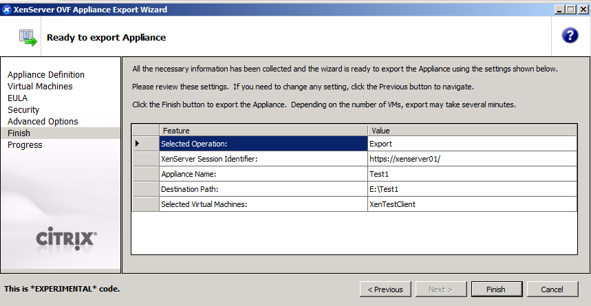This screenshot has width=591, height=306.
Task: Select the 'XenTestClient' value cell
Action: (472, 204)
